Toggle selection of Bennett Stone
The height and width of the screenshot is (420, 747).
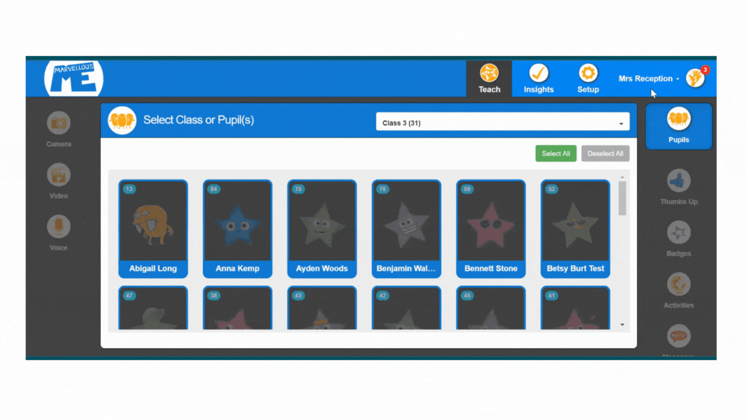click(x=491, y=228)
